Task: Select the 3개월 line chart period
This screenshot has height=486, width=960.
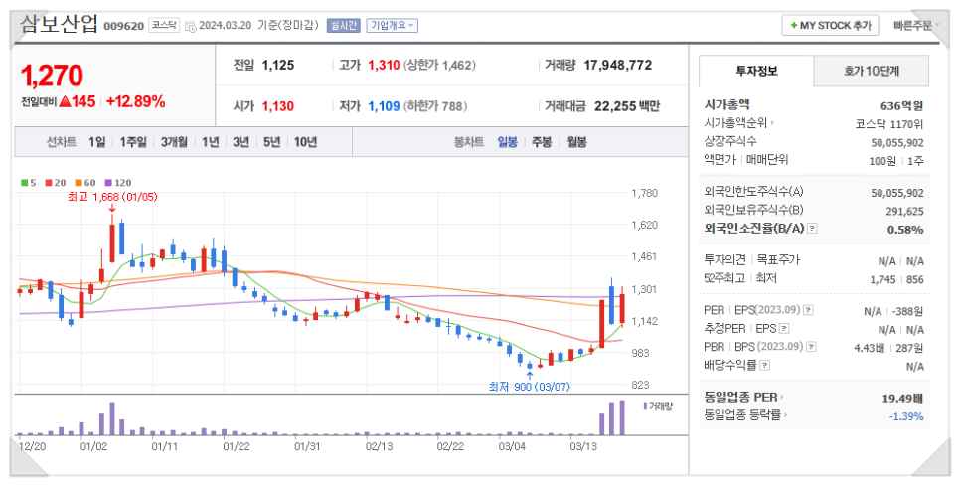Action: 174,142
